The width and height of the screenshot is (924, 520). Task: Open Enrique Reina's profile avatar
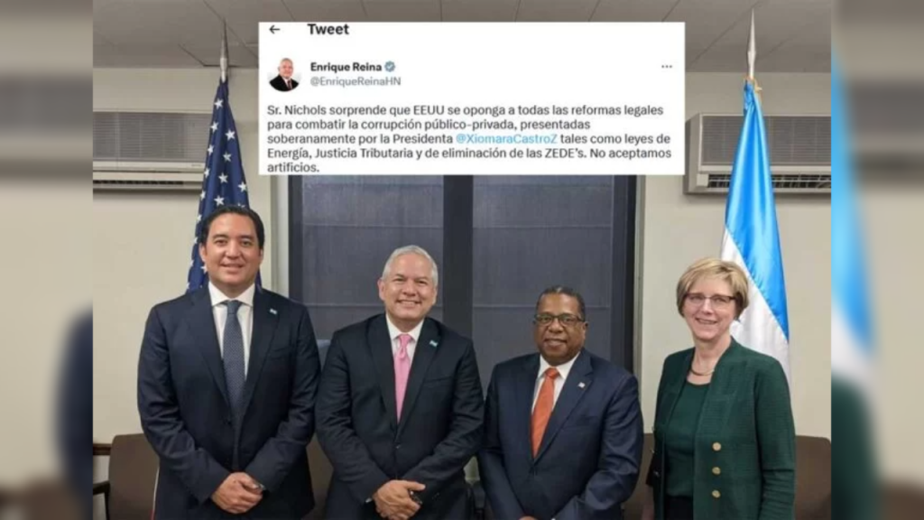point(284,74)
